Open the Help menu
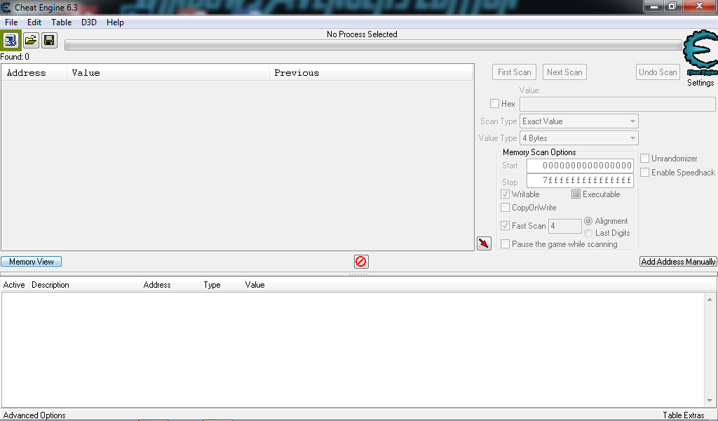This screenshot has width=718, height=421. pos(116,22)
